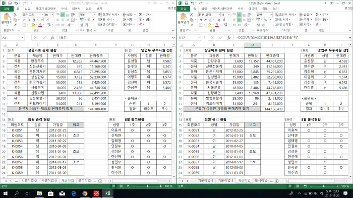Click Decrease decimal icon in right window
353x198 pixels.
[x=263, y=25]
